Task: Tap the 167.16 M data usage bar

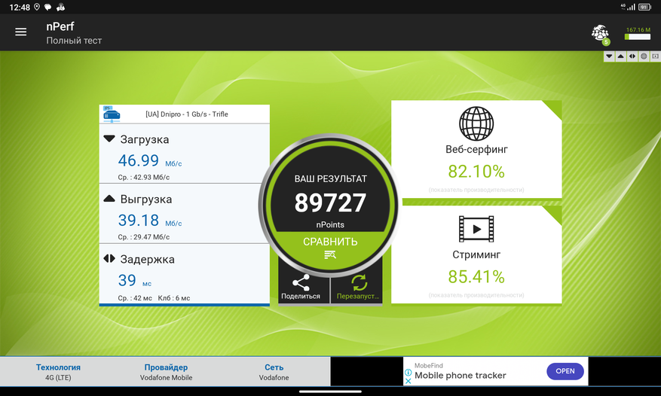Action: click(638, 34)
